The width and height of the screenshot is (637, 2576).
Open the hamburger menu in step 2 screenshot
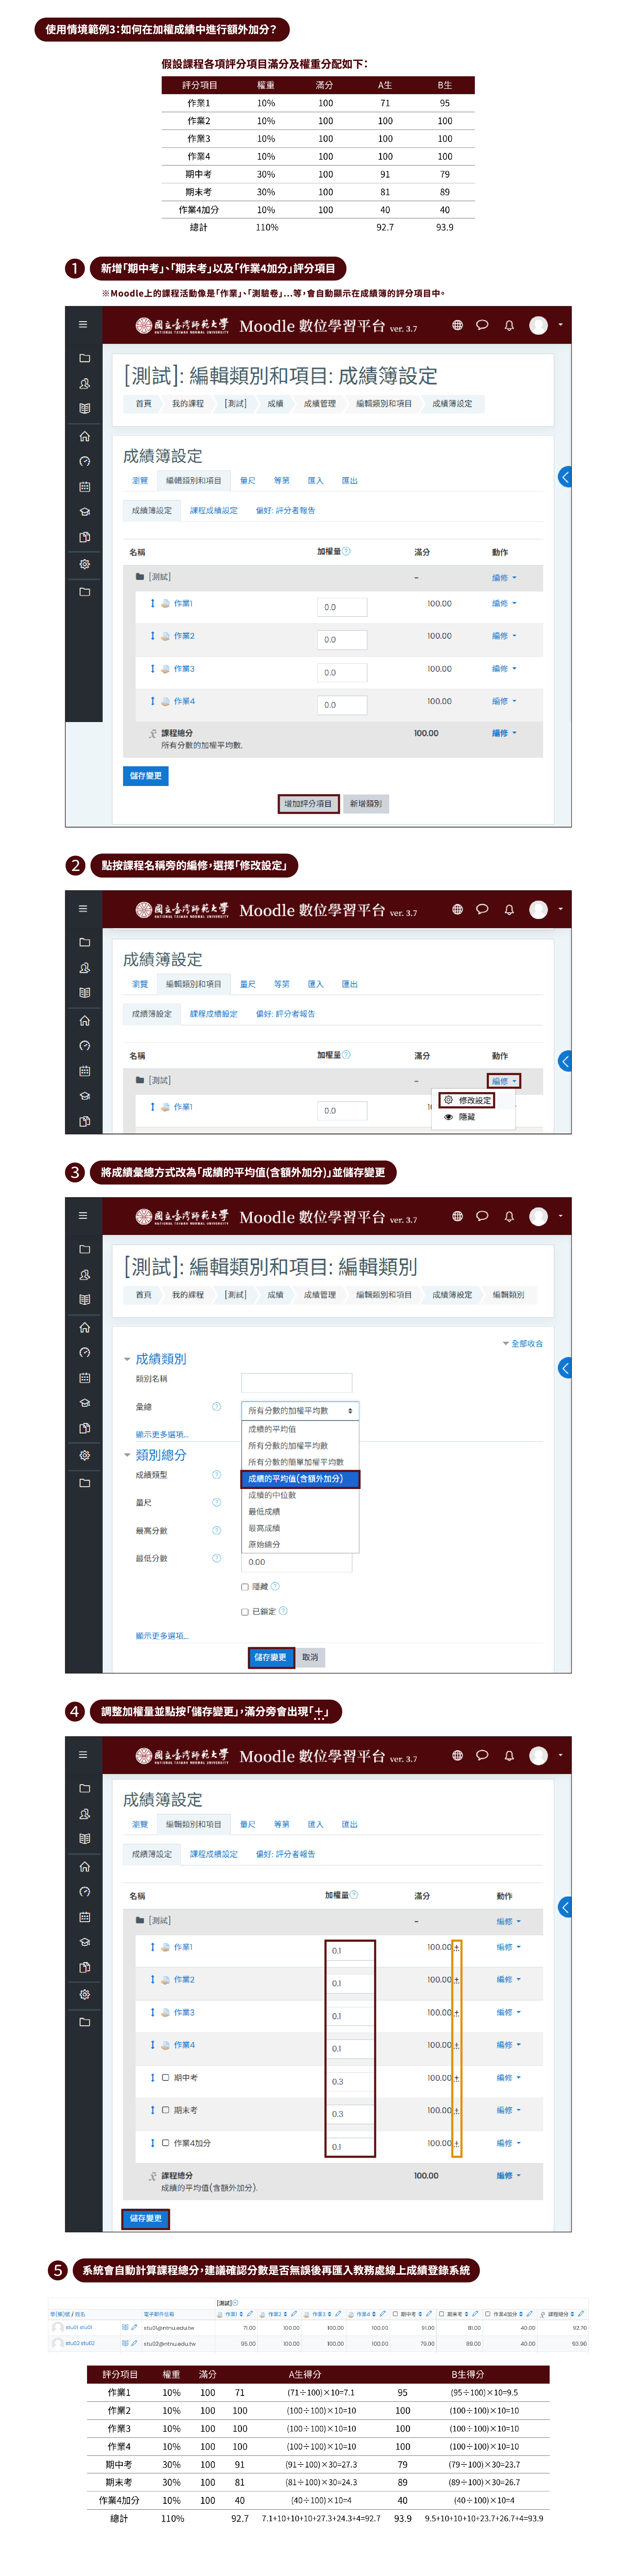click(83, 909)
